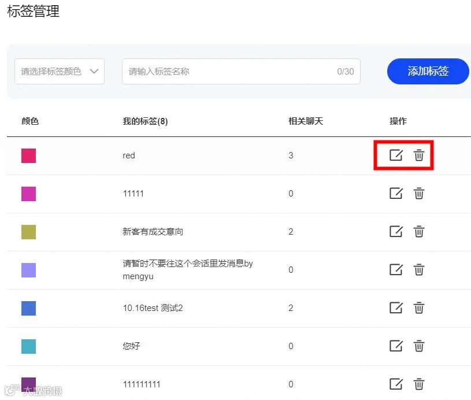Viewport: 471px width, 400px height.
Task: Delete the '111111111' tag
Action: (x=419, y=384)
